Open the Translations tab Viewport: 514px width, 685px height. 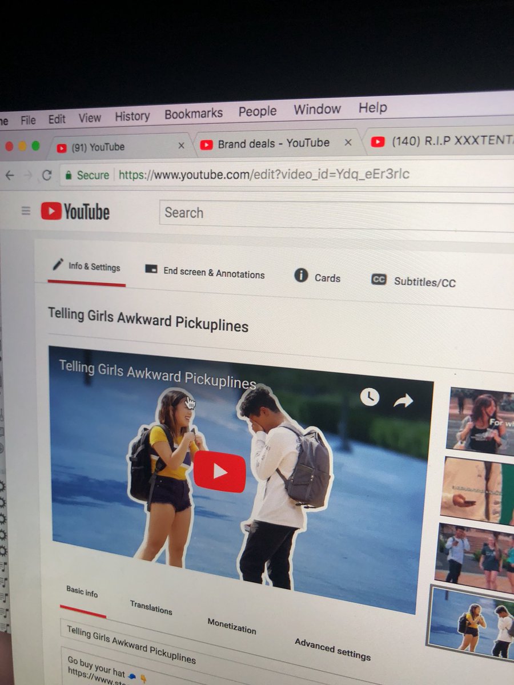(151, 607)
